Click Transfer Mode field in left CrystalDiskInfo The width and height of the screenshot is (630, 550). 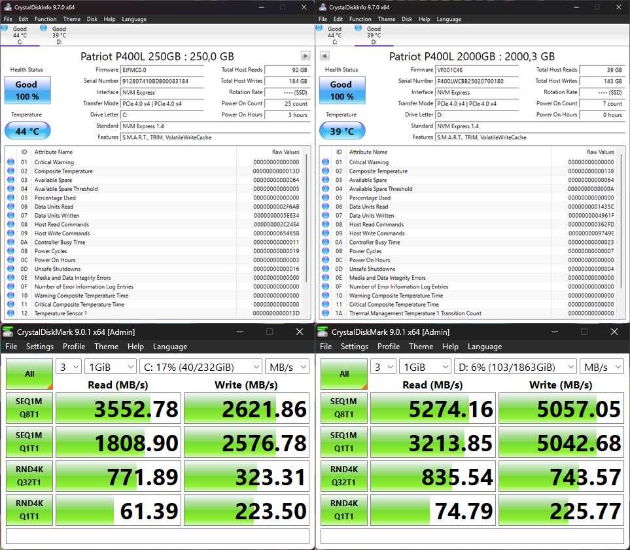[162, 103]
